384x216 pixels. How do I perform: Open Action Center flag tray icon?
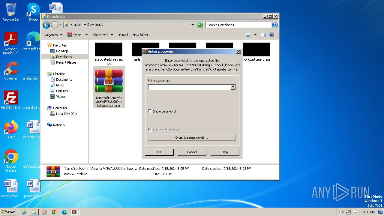355,212
